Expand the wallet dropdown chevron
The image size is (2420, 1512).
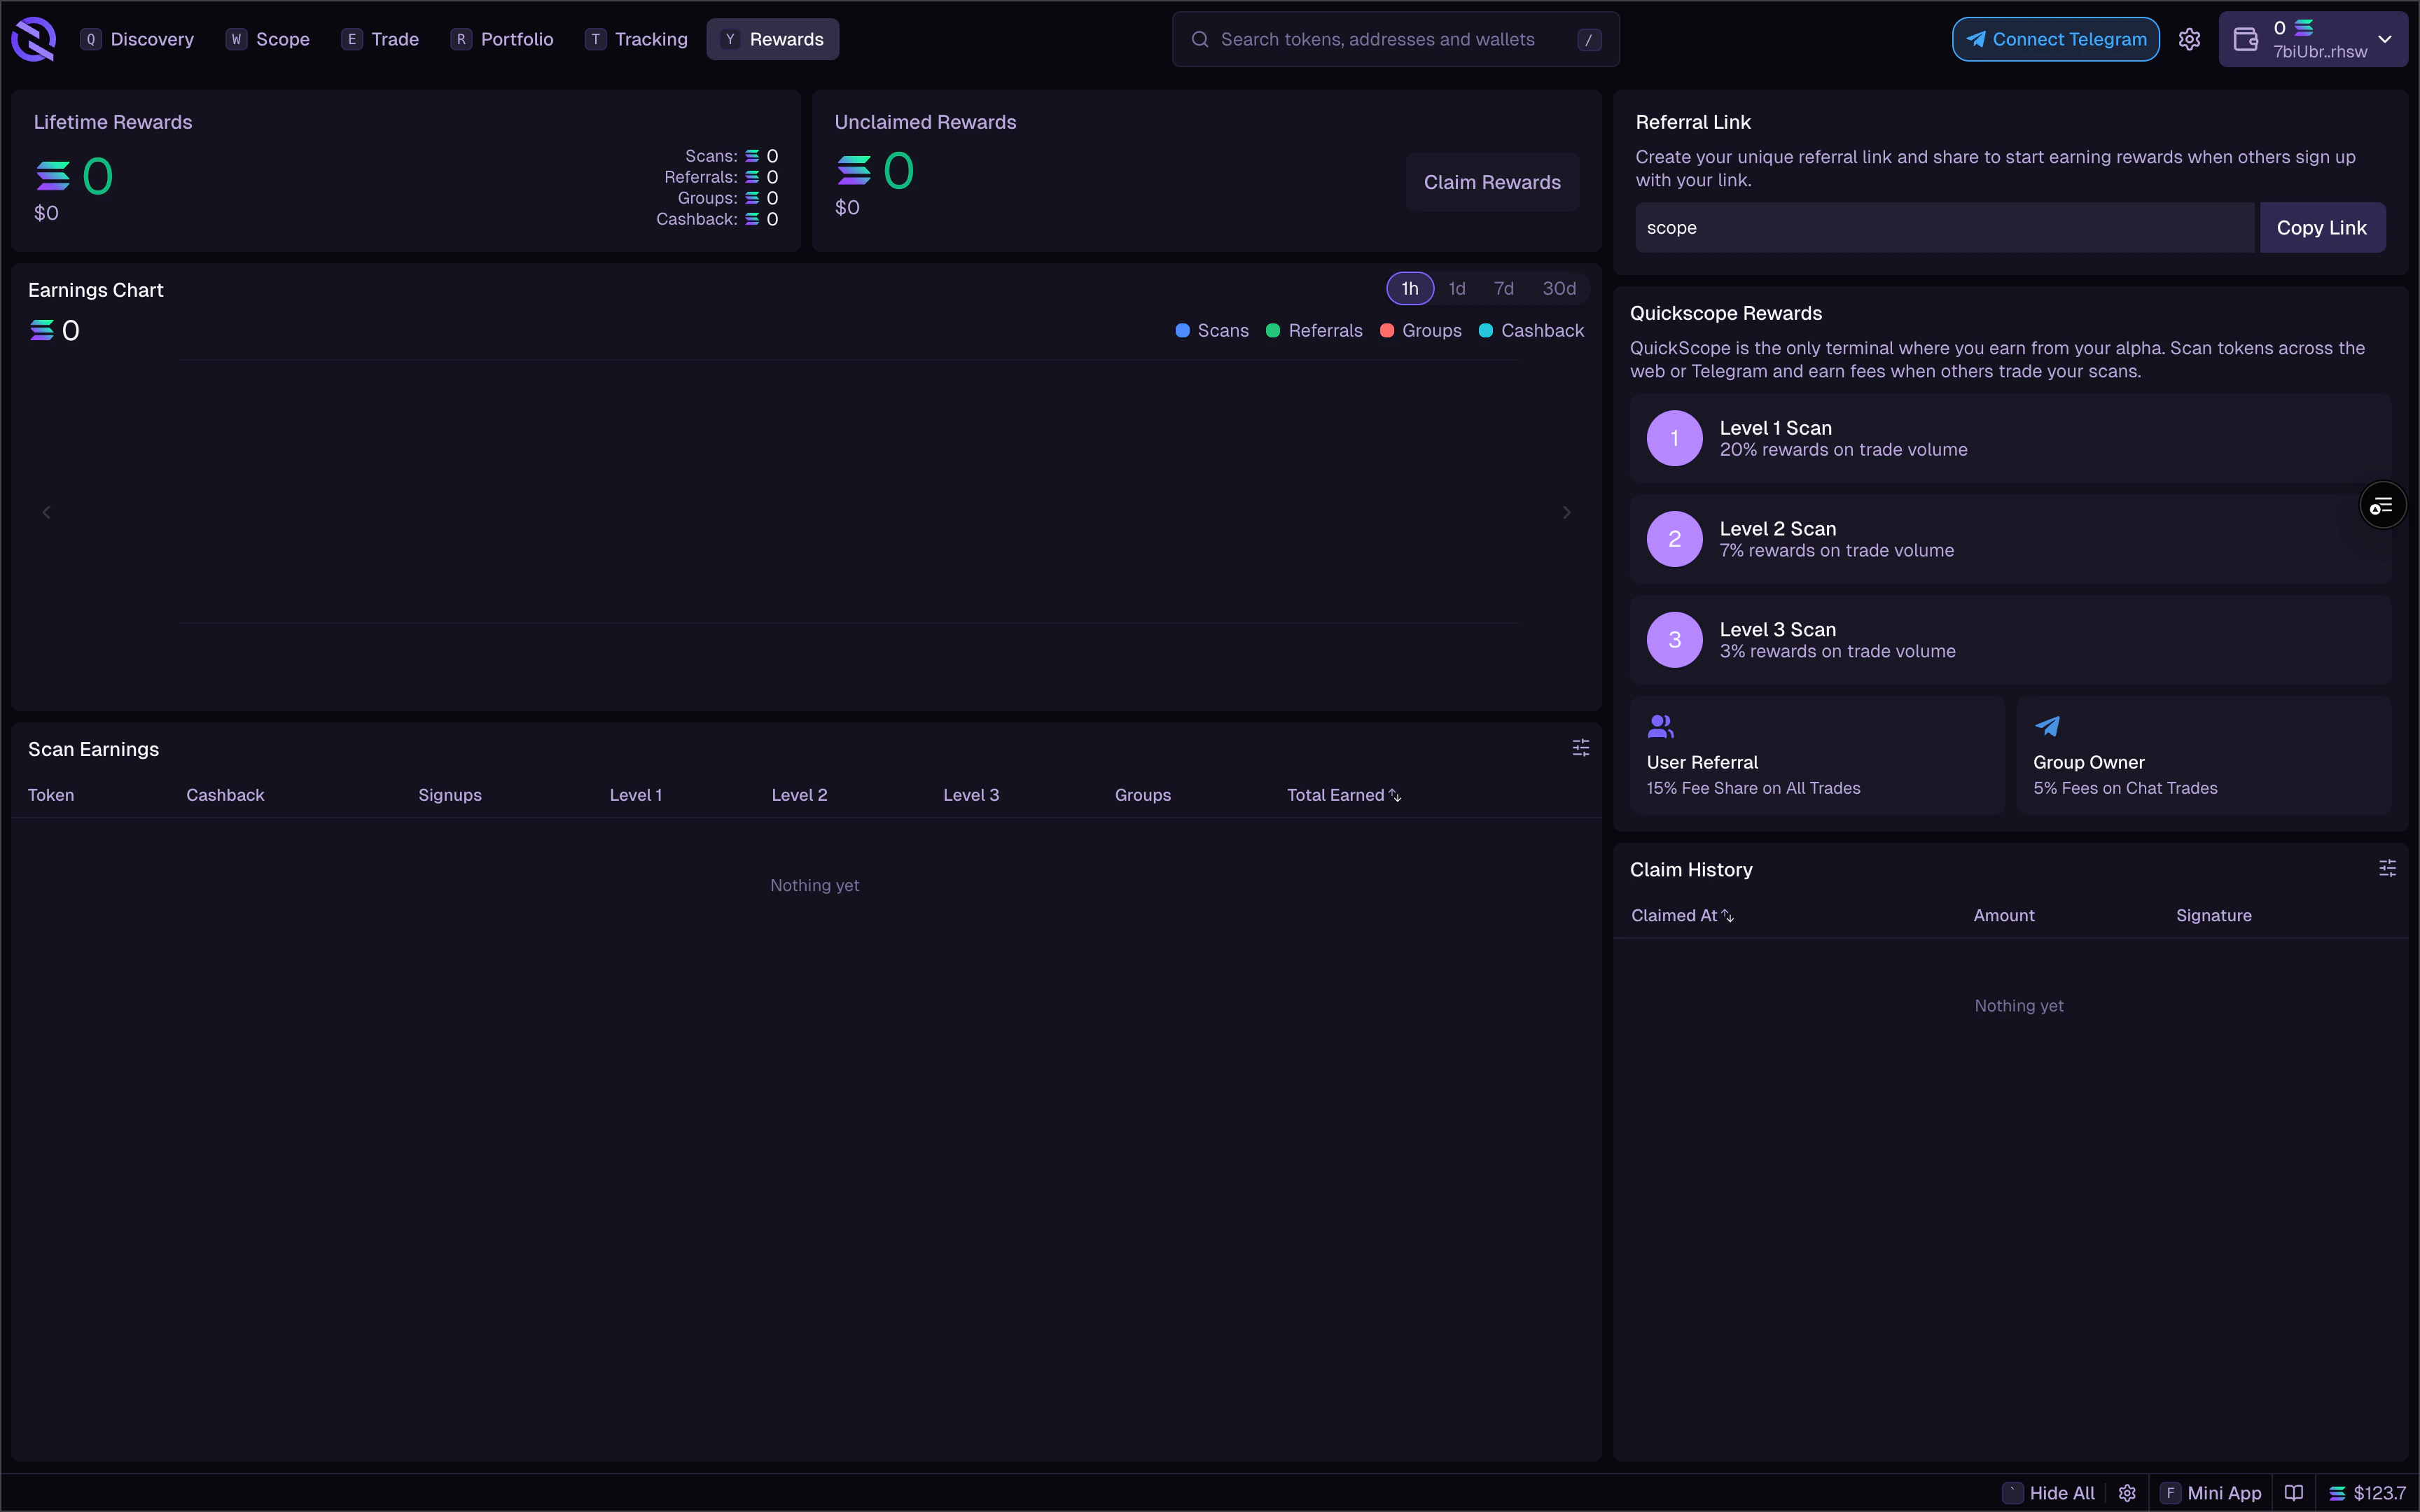pos(2386,39)
